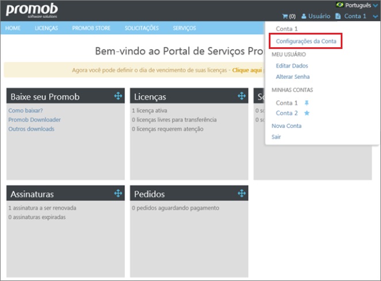This screenshot has width=381, height=281.
Task: Click '0 assinaturas expiradas'
Action: (37, 217)
